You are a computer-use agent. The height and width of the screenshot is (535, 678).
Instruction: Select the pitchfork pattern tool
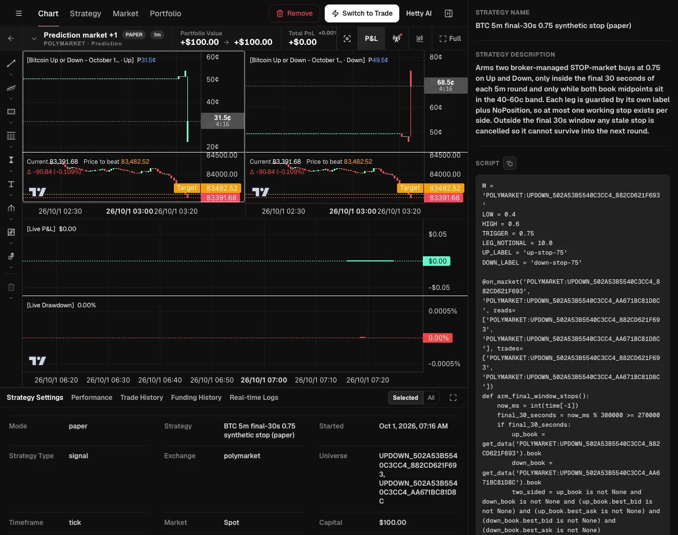(x=11, y=208)
